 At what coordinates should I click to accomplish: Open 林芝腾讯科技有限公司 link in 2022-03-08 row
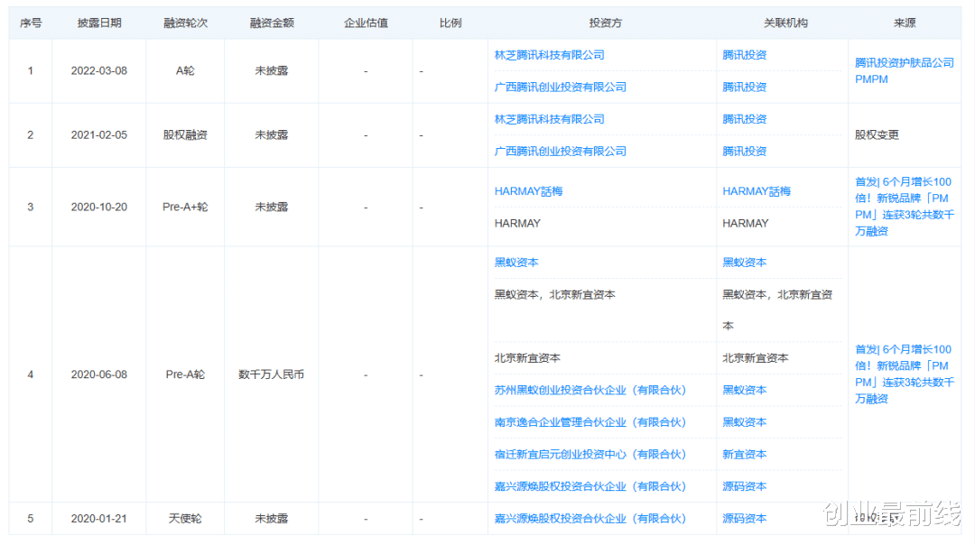click(x=549, y=55)
